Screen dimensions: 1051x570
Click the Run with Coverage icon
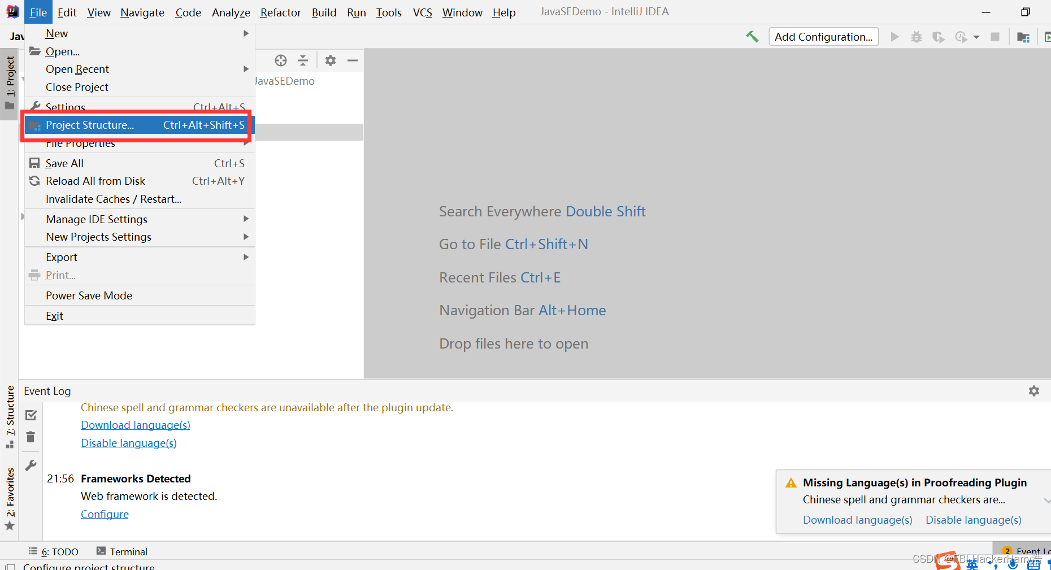(938, 37)
